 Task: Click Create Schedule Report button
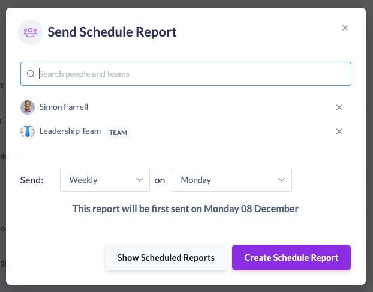pyautogui.click(x=291, y=258)
